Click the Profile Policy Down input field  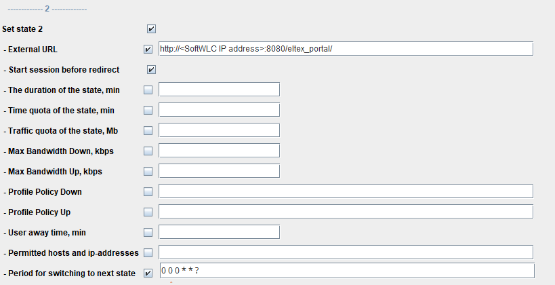click(x=346, y=191)
